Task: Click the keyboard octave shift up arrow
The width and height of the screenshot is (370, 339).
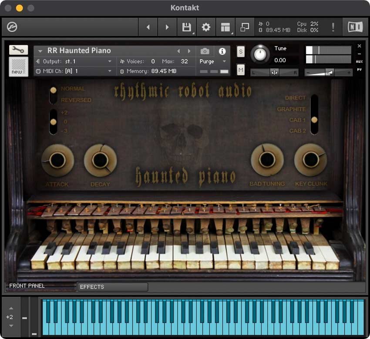Action: click(x=11, y=309)
